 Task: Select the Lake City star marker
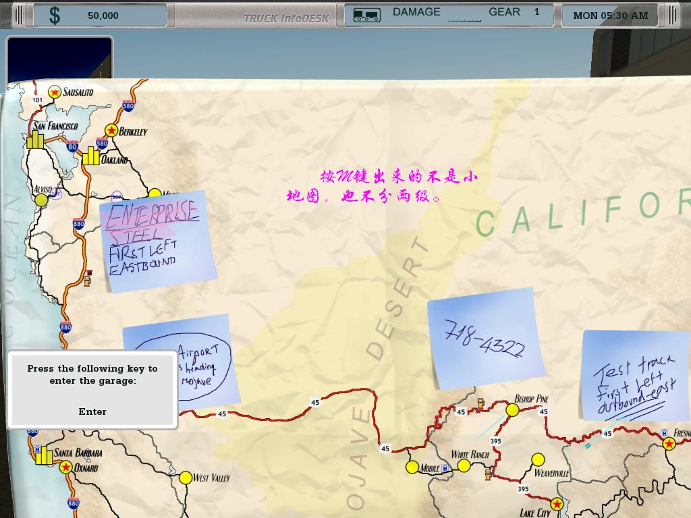[x=557, y=504]
